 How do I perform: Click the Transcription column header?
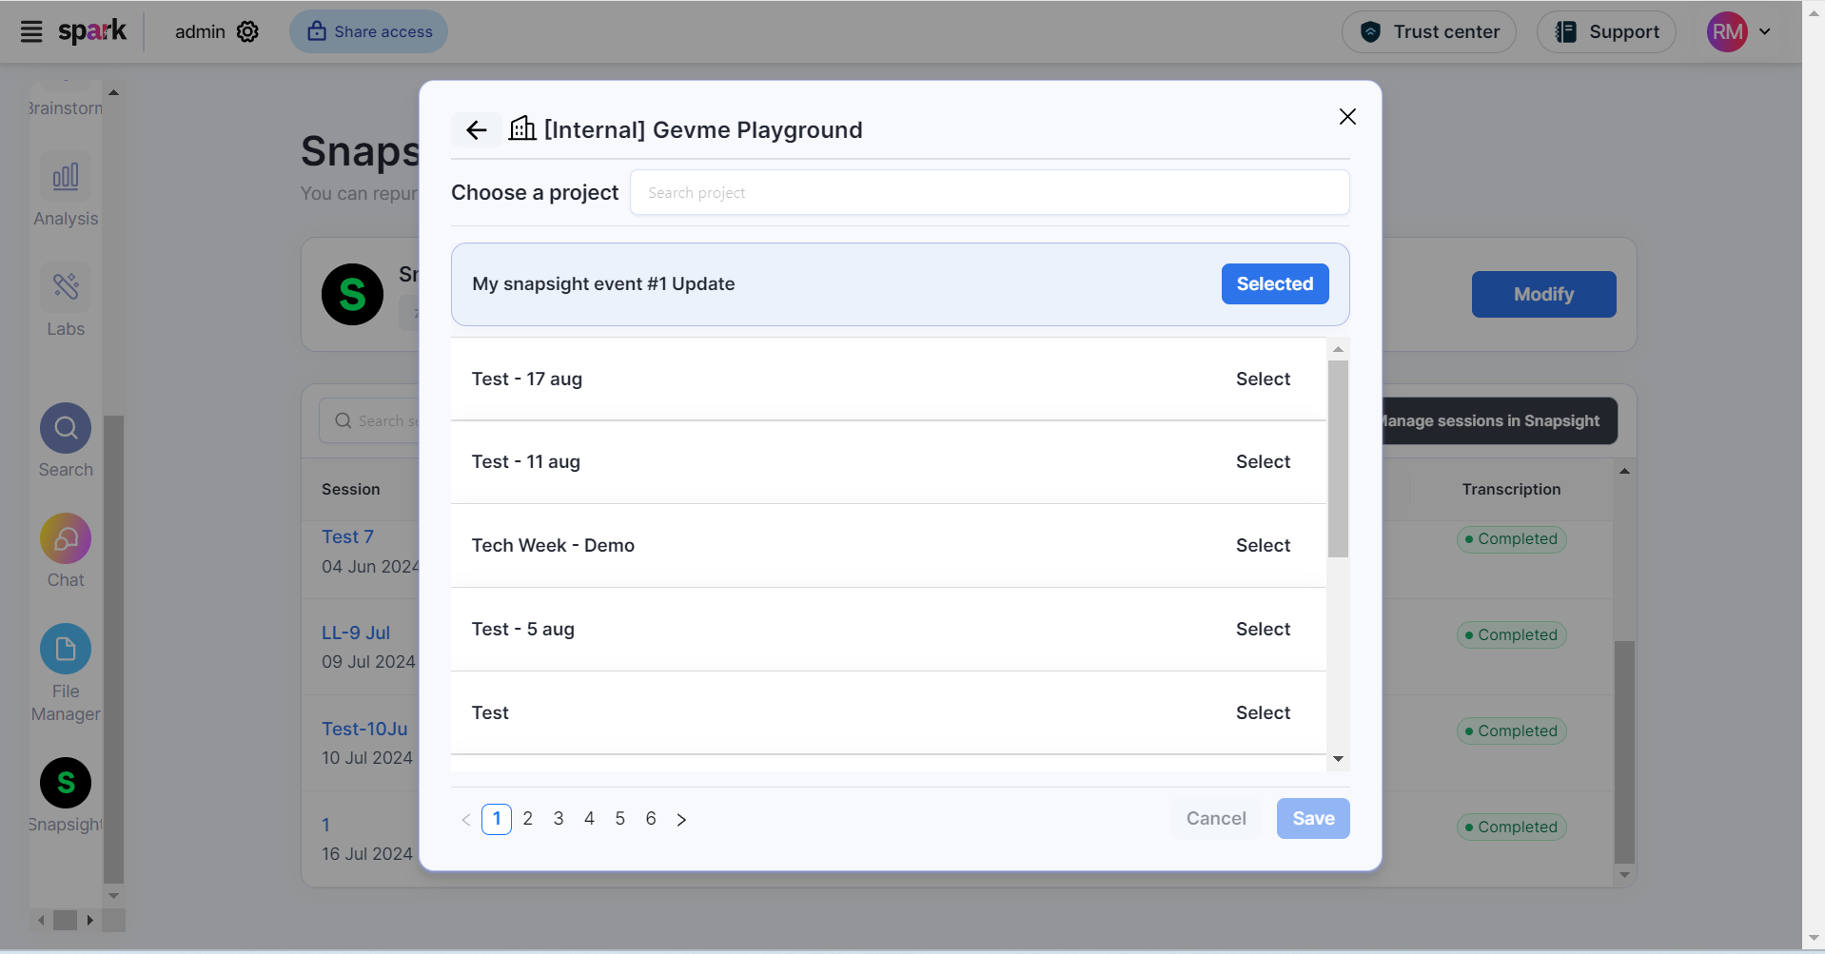point(1511,489)
